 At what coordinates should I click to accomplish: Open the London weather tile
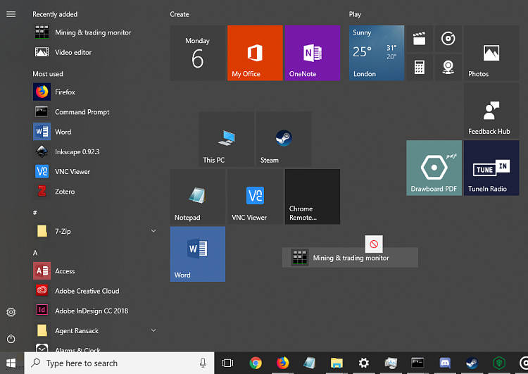377,53
